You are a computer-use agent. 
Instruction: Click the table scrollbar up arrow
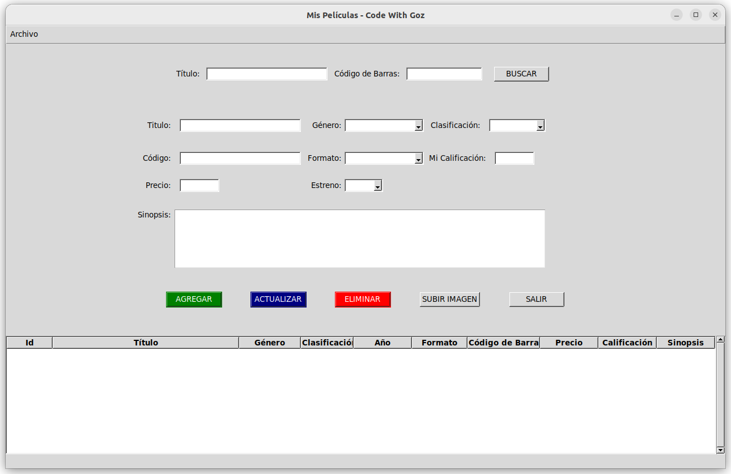click(720, 340)
